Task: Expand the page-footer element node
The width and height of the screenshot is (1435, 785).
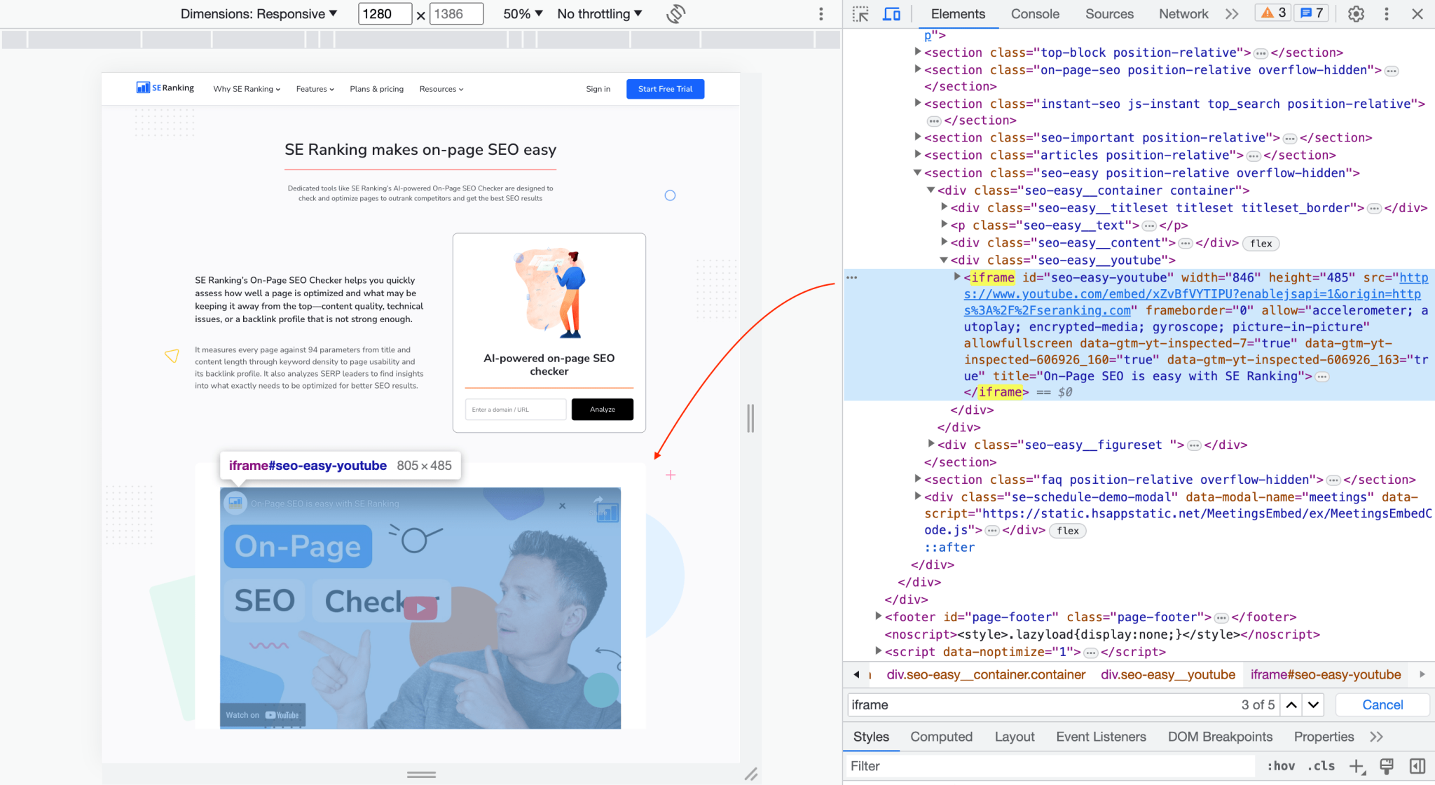Action: click(x=879, y=616)
